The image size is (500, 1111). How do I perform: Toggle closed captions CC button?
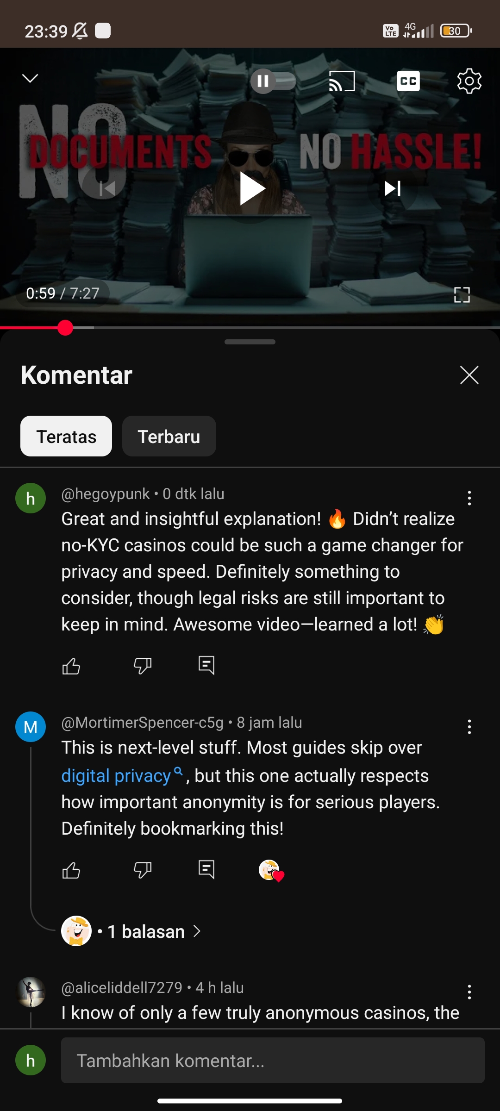(408, 81)
